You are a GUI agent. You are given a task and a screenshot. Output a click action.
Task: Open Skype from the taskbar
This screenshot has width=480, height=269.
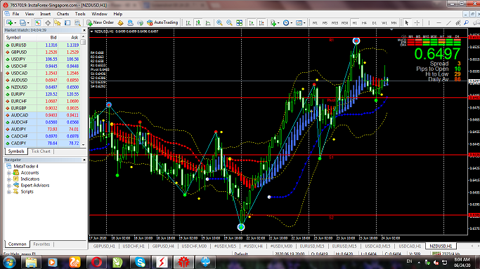140,262
